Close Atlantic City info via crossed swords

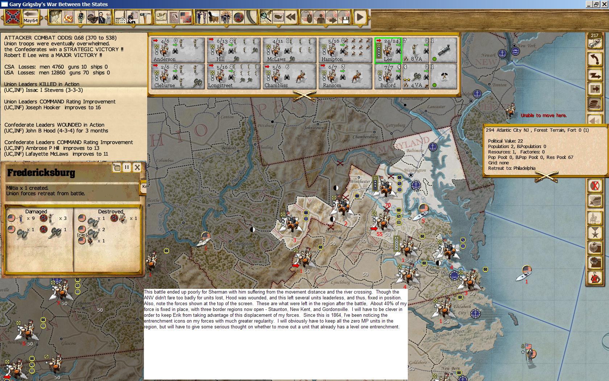[547, 176]
